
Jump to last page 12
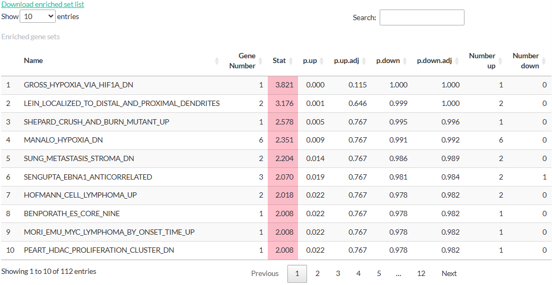click(x=421, y=273)
